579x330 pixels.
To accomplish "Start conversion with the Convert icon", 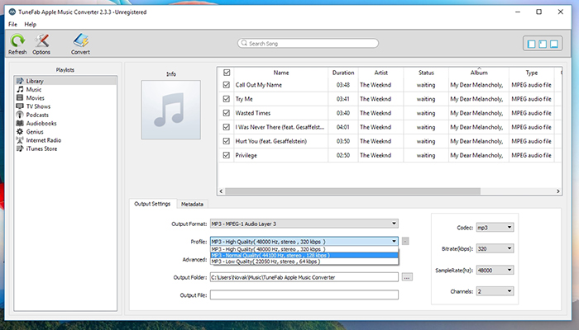I will (80, 40).
